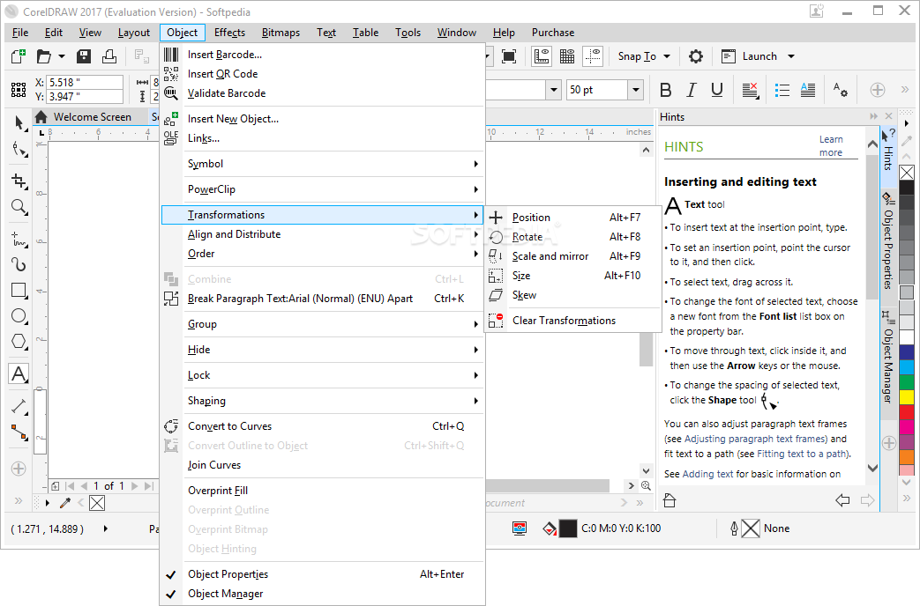Click the Hints back arrow
This screenshot has height=606, width=920.
[x=842, y=500]
